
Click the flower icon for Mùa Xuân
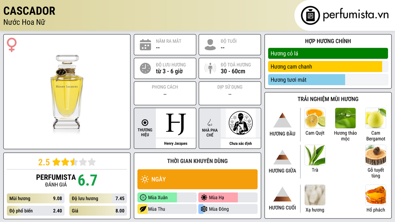pos(143,198)
